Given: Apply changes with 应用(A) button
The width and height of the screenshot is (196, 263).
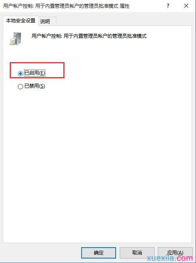Looking at the screenshot, I should (x=175, y=252).
